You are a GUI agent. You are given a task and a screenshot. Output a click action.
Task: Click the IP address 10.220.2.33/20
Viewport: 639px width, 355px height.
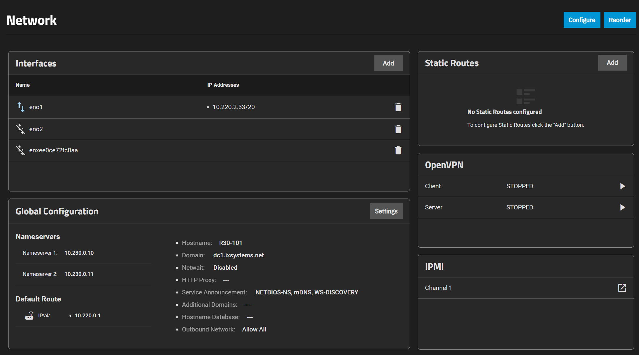[x=234, y=107]
